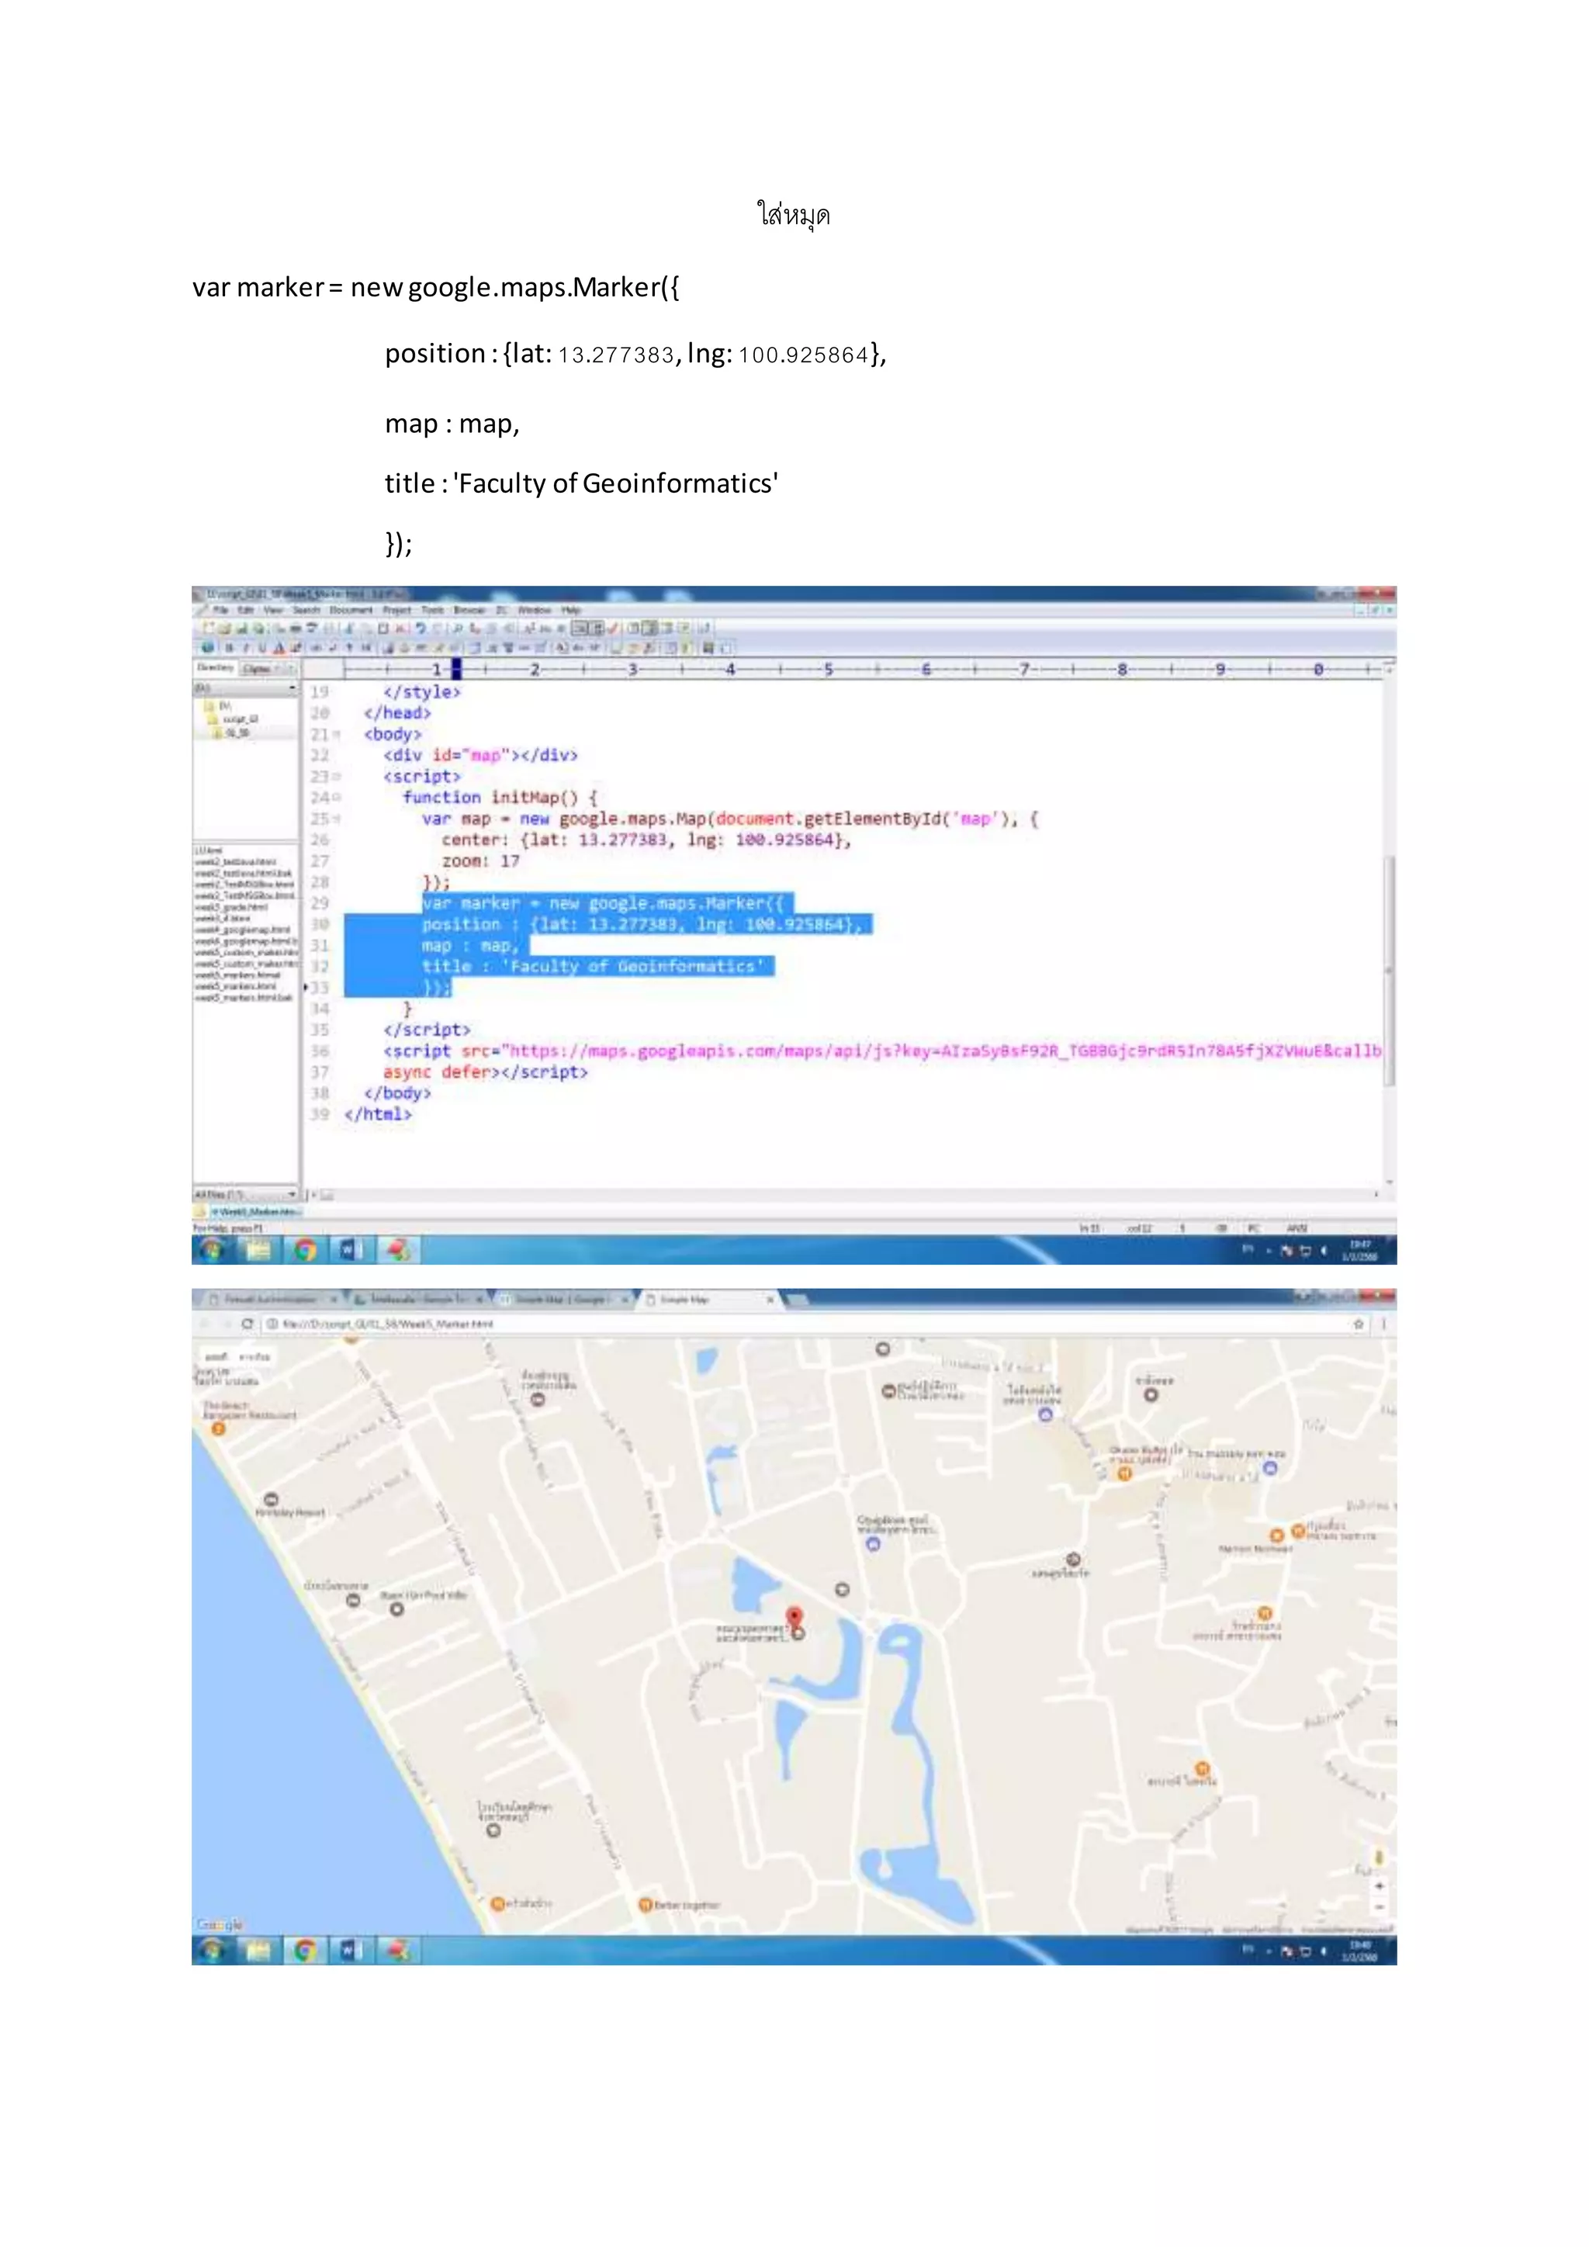Click the blue Undo arrow toolbar icon
Viewport: 1589px width, 2247px height.
pos(421,628)
